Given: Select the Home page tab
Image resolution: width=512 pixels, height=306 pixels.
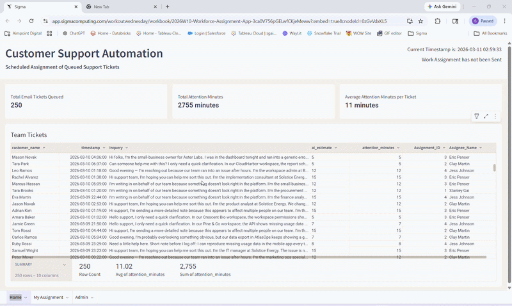Looking at the screenshot, I should [x=15, y=298].
